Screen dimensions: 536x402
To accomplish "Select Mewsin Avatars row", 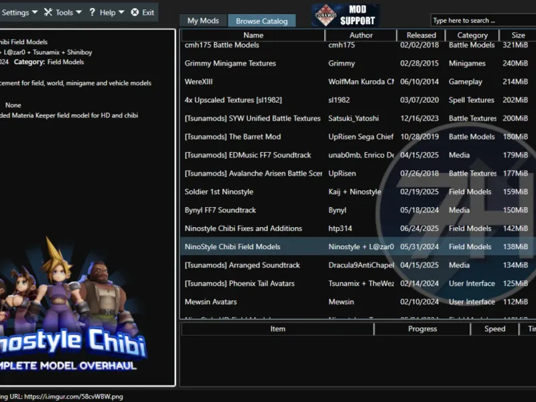I will pos(358,302).
